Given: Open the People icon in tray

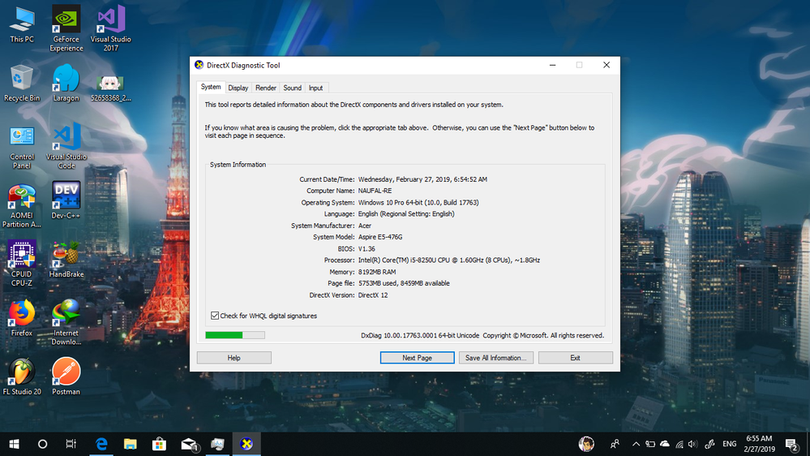Looking at the screenshot, I should 615,444.
